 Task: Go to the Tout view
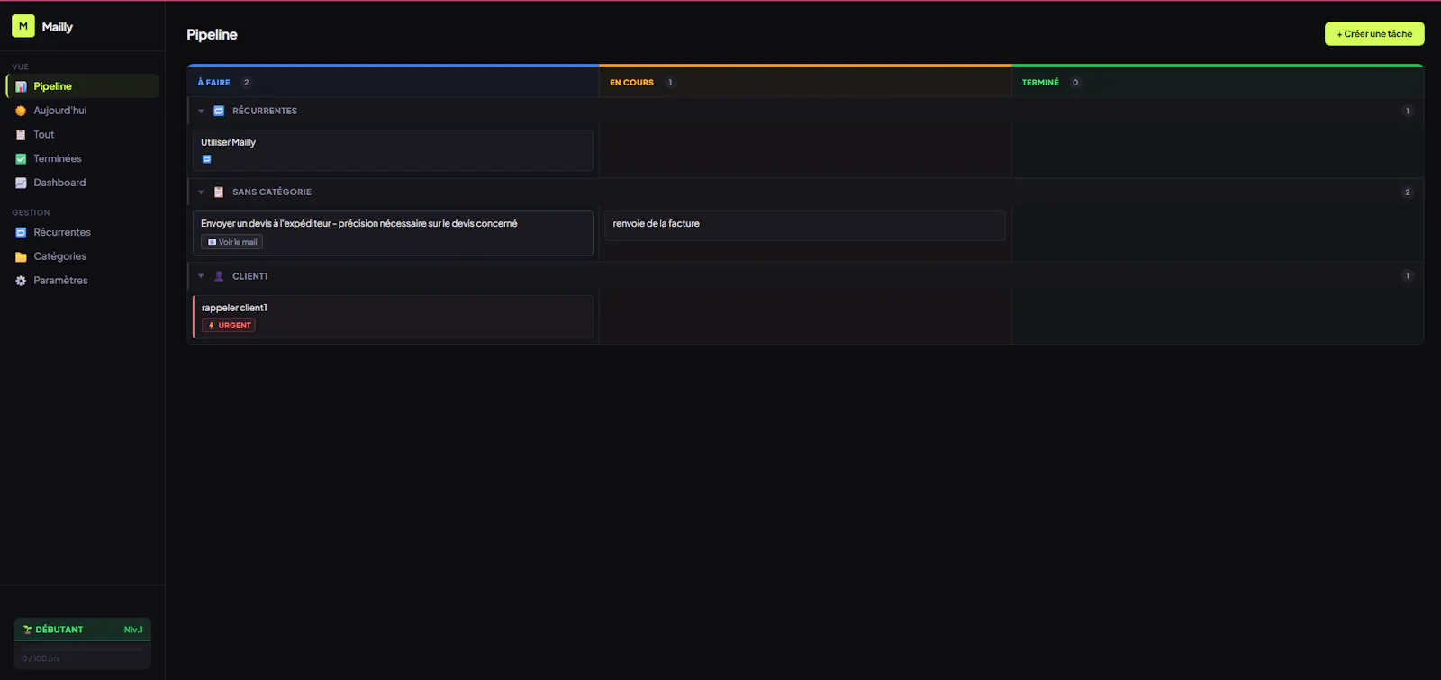click(83, 135)
